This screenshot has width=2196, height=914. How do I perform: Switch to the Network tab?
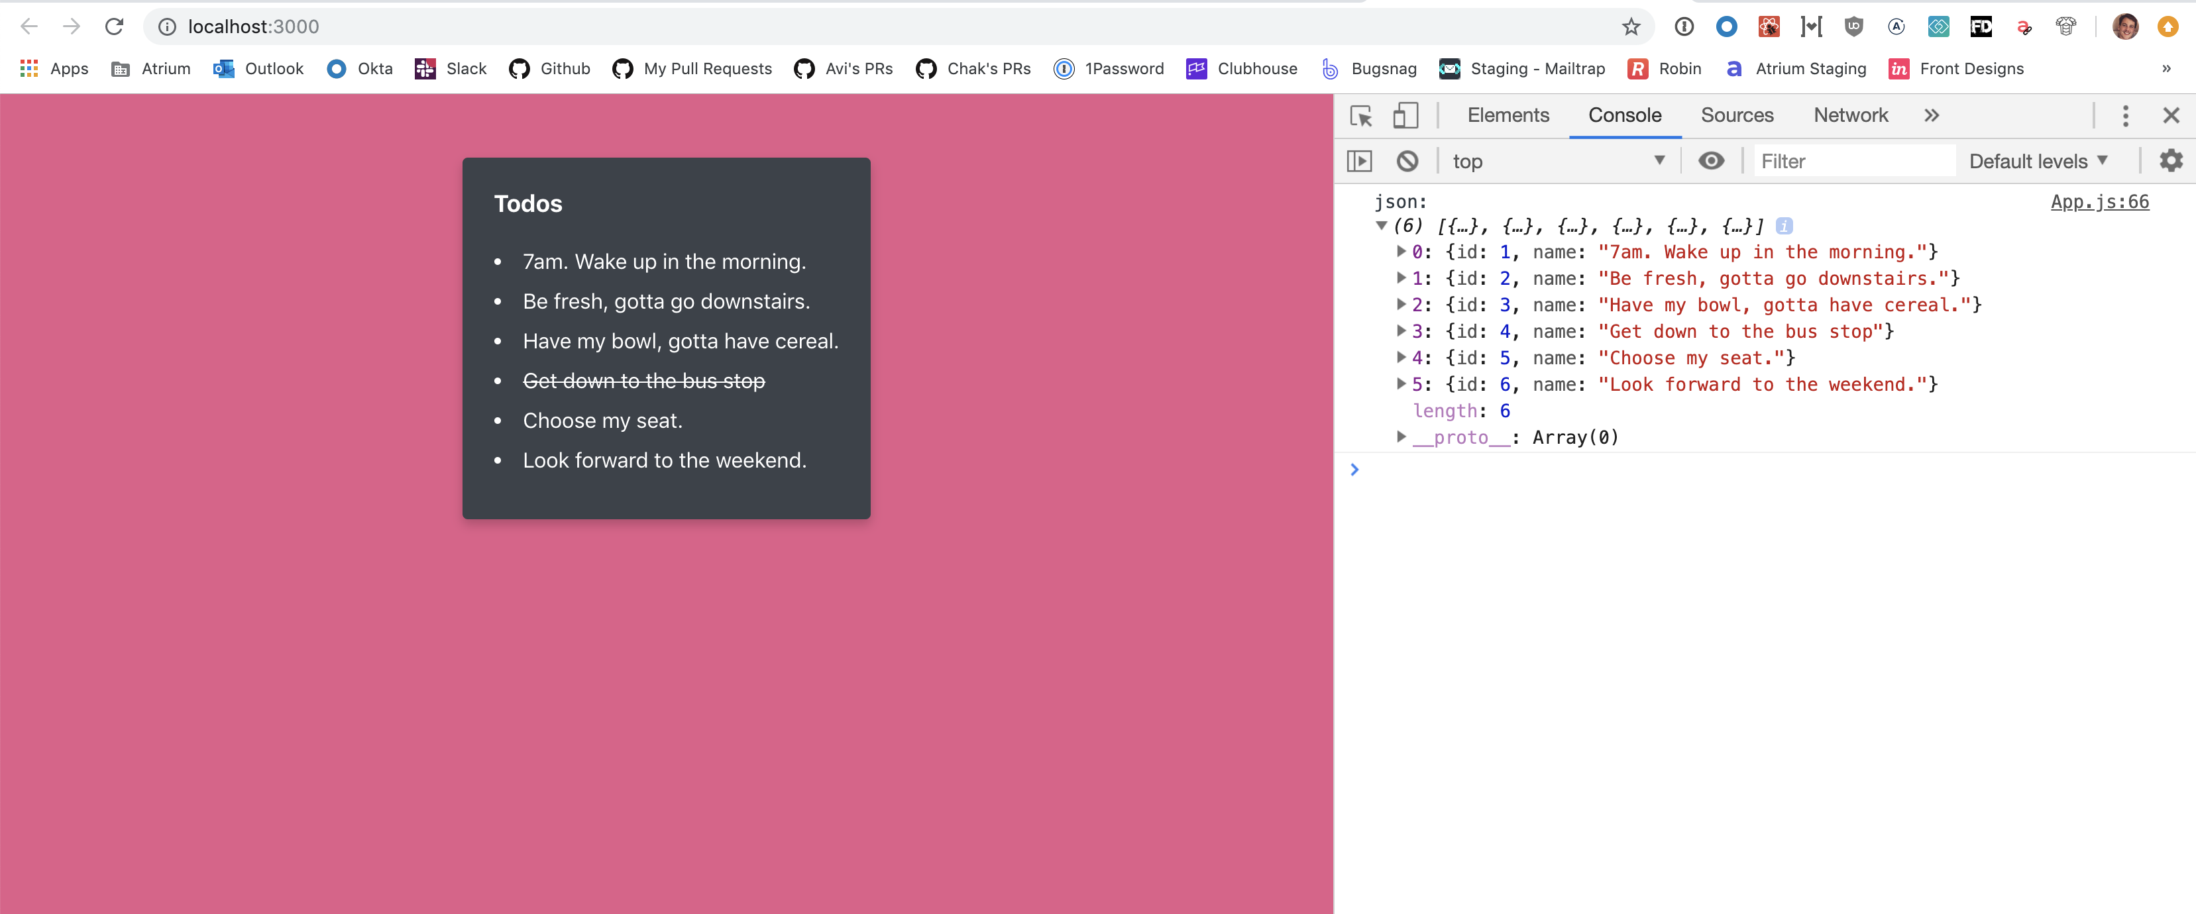1850,115
